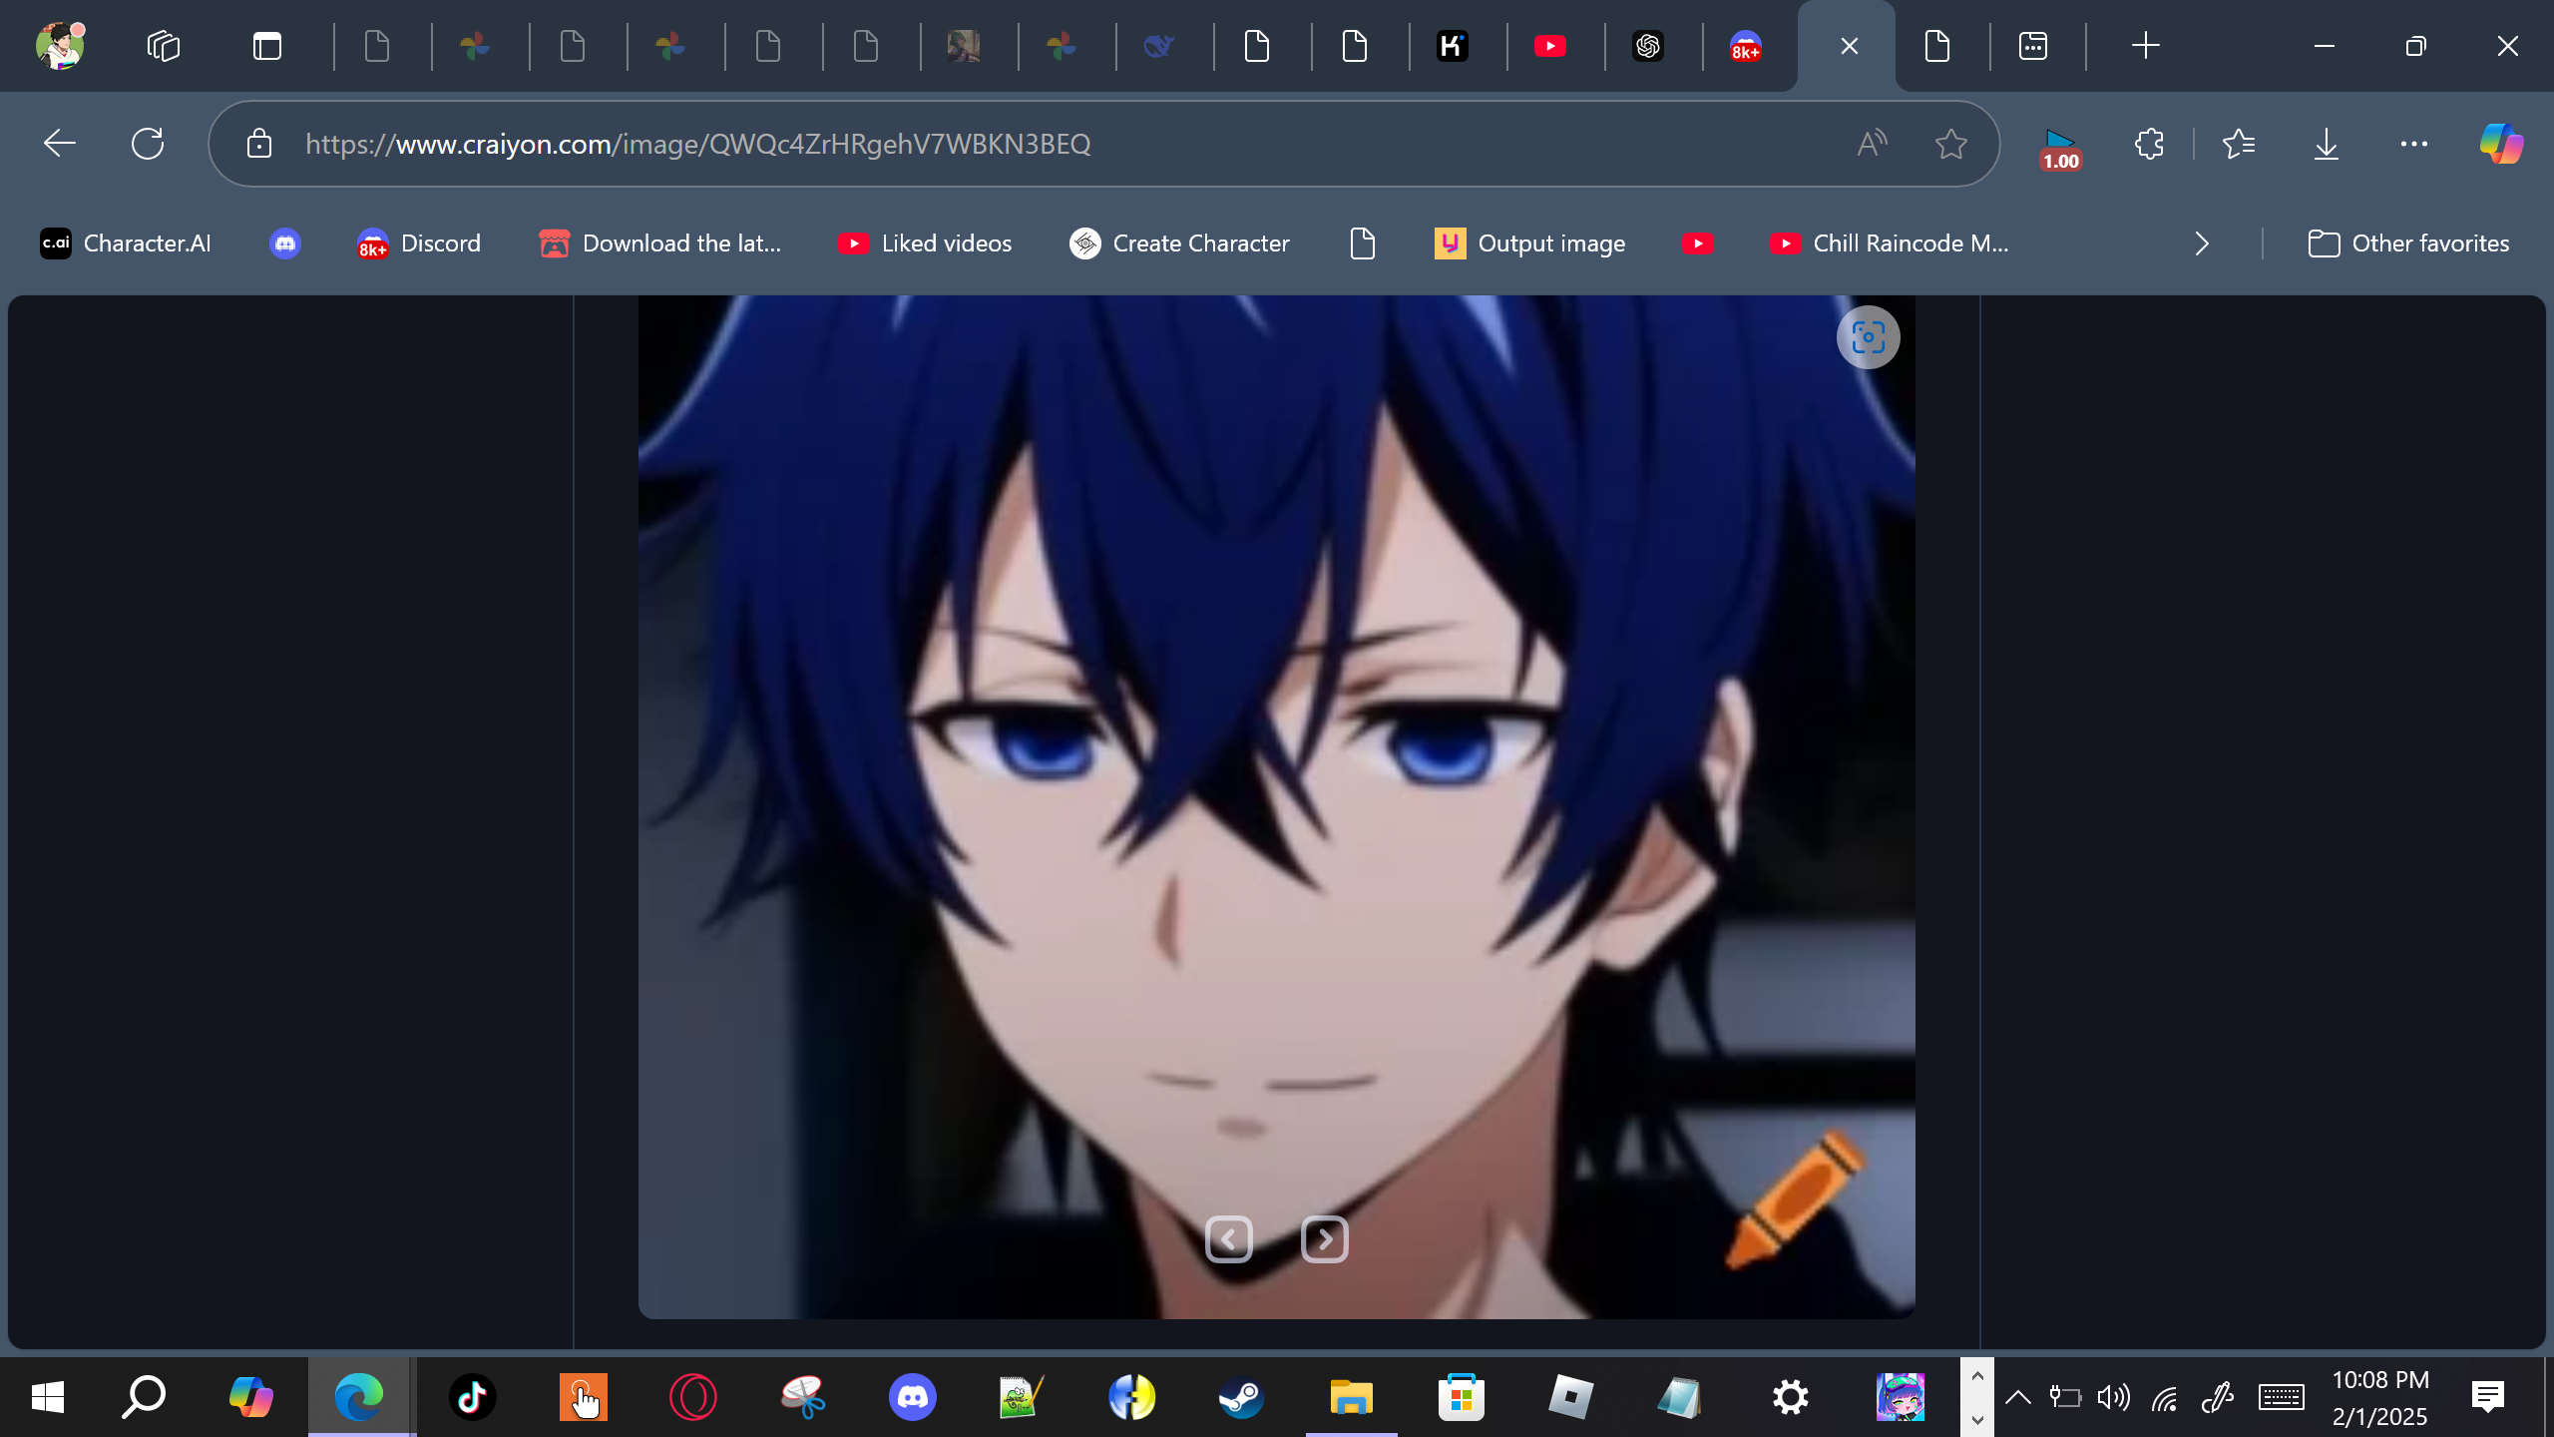
Task: Open Create Character bookmark
Action: pyautogui.click(x=1179, y=243)
